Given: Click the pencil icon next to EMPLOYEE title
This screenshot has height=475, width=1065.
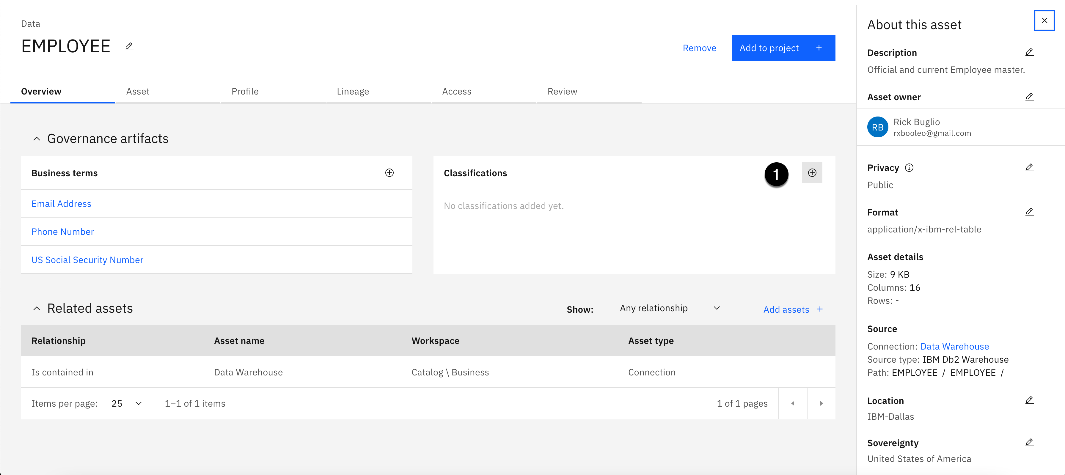Looking at the screenshot, I should click(x=129, y=46).
